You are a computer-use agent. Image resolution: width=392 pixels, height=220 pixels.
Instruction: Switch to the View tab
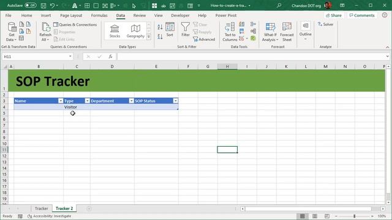158,15
